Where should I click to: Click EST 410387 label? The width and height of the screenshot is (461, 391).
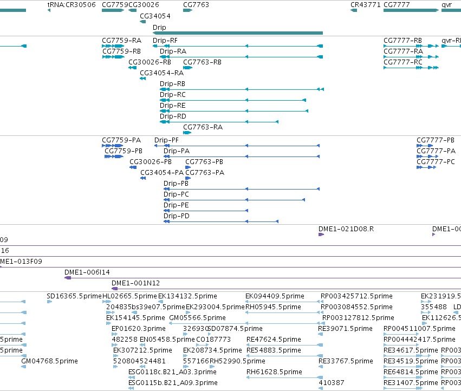(332, 383)
